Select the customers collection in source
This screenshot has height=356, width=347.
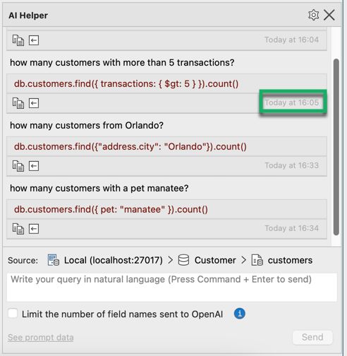coord(282,261)
